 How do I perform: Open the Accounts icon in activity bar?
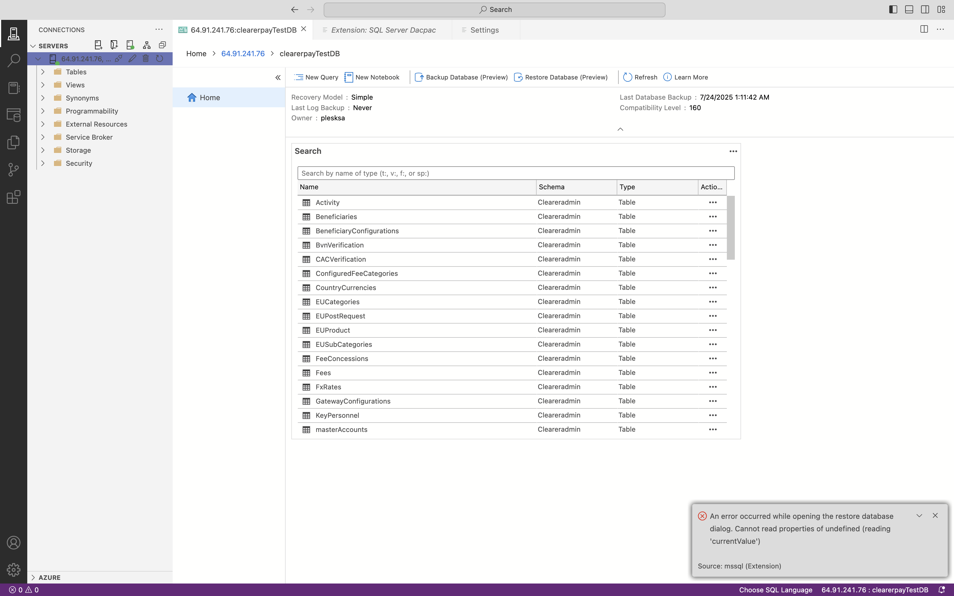pyautogui.click(x=13, y=543)
